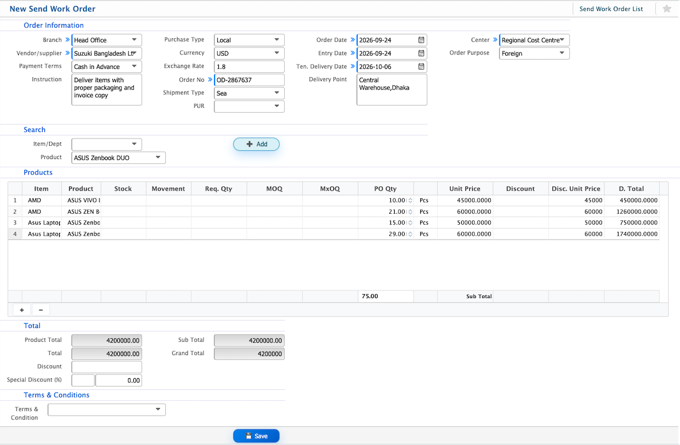680x445 pixels.
Task: Open the Currency dropdown set to USD
Action: click(249, 54)
